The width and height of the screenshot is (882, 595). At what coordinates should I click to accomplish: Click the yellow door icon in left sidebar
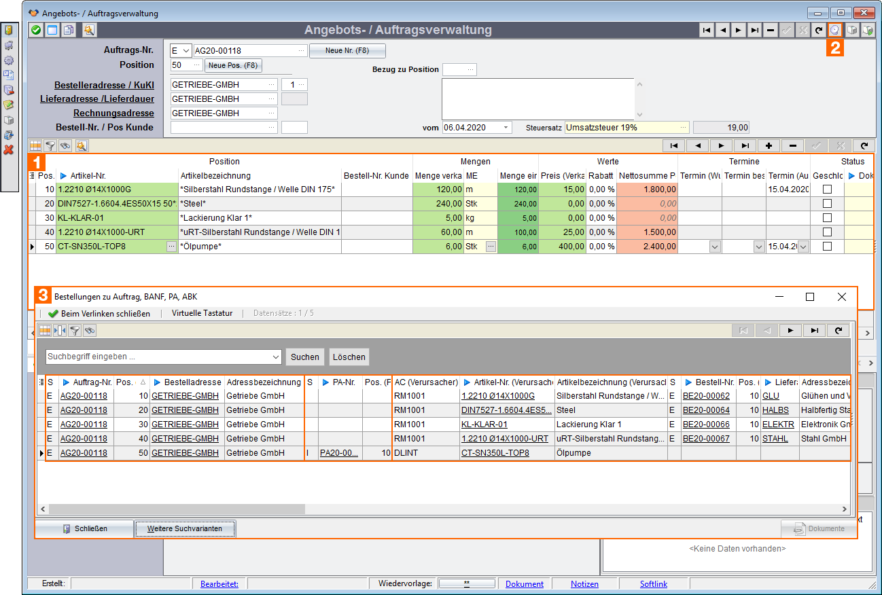pyautogui.click(x=9, y=31)
